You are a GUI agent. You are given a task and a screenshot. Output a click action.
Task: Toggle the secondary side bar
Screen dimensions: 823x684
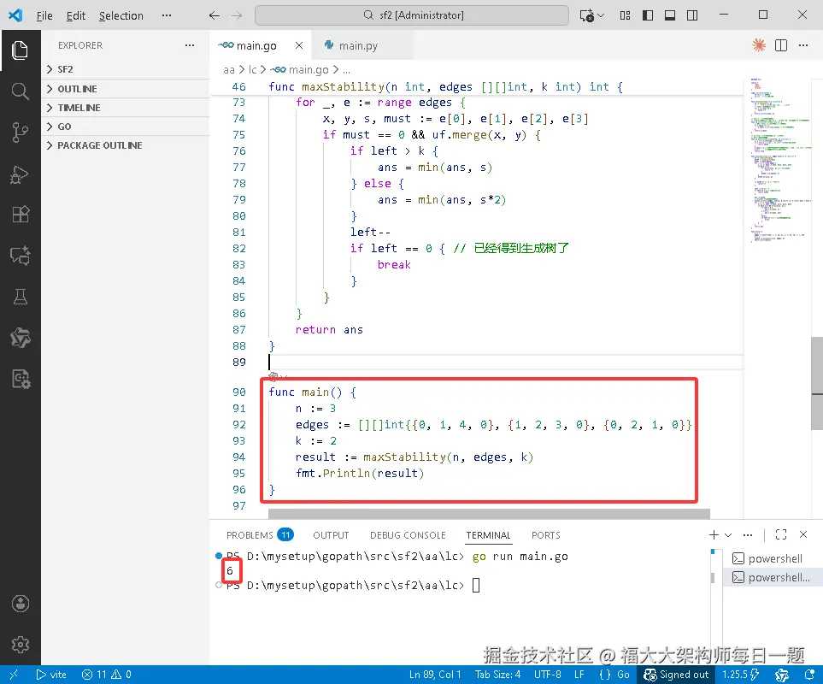tap(692, 15)
